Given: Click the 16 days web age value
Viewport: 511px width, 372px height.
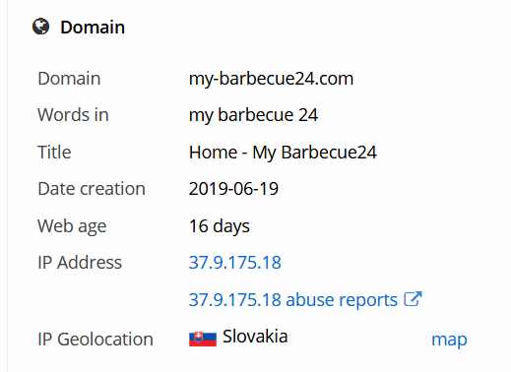Looking at the screenshot, I should (x=220, y=226).
